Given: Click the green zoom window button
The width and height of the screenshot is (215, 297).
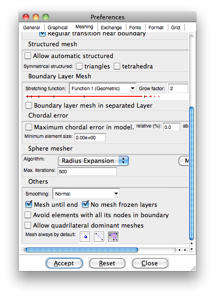Looking at the screenshot, I should (46, 17).
